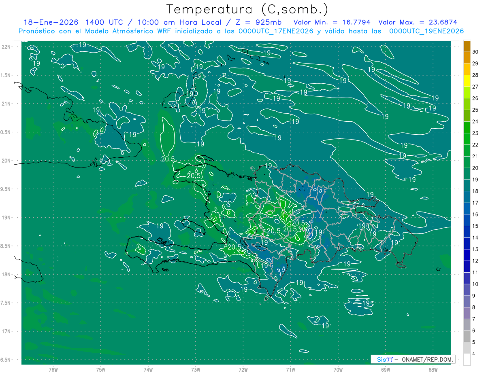Pick the yellow color scale segment between 27 and 28
This screenshot has height=375, width=486.
tap(467, 81)
